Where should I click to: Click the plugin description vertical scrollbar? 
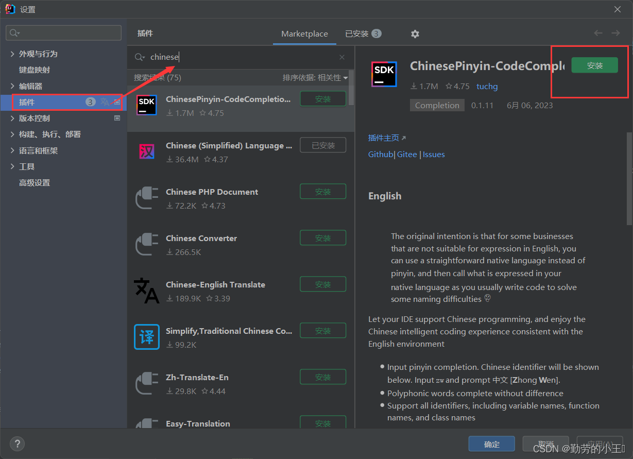[x=629, y=178]
